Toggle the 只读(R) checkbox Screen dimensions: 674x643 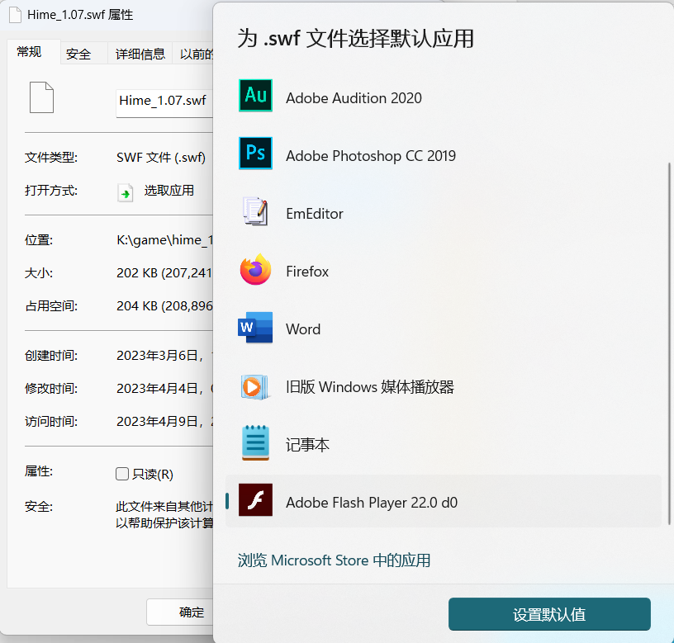click(122, 474)
